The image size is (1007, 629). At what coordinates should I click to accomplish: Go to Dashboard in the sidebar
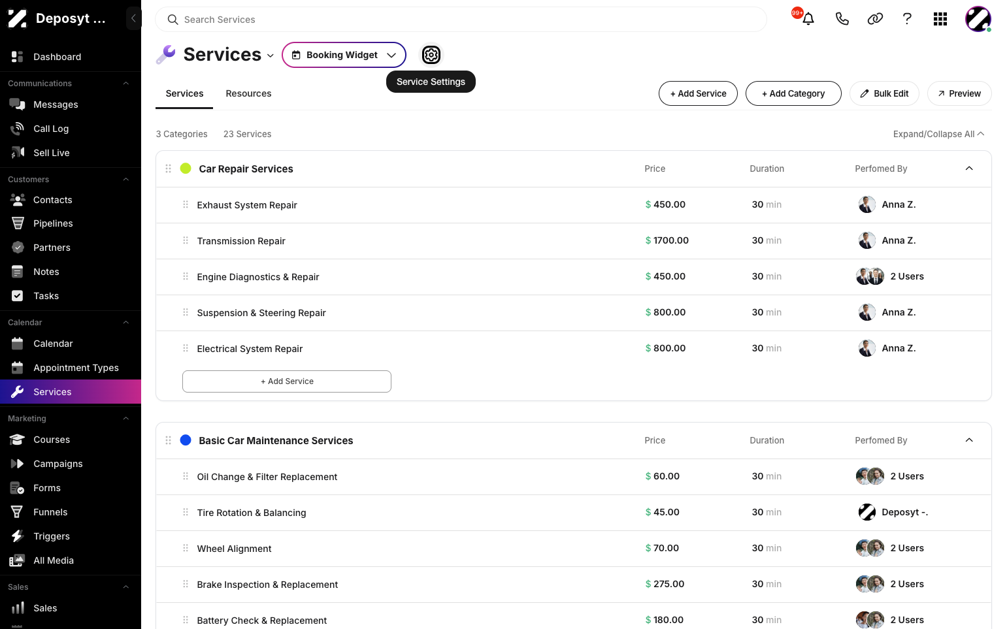click(71, 57)
